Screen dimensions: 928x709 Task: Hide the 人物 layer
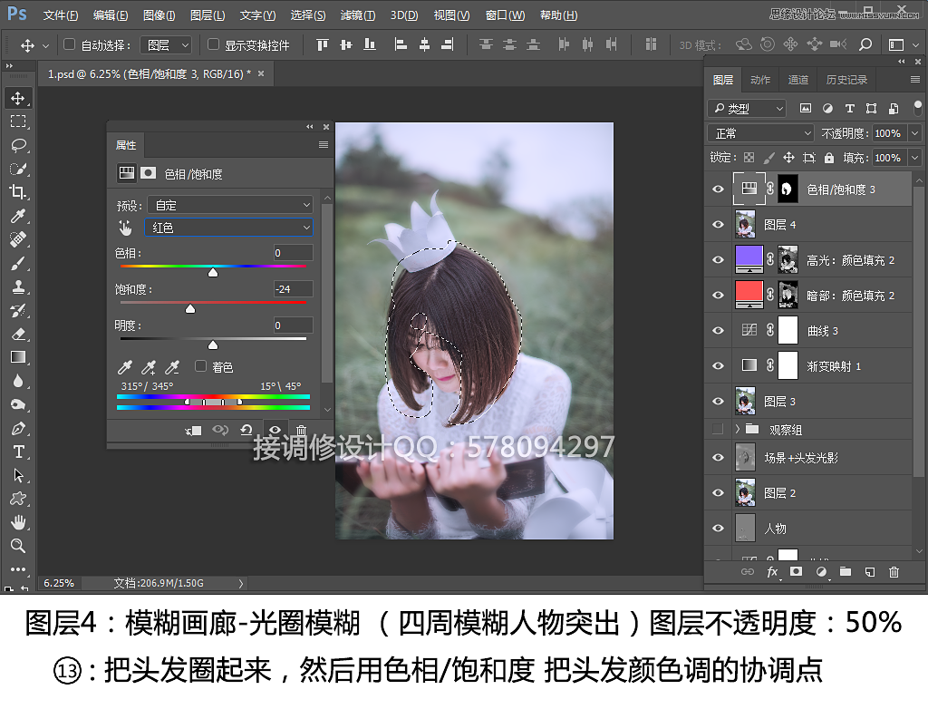pyautogui.click(x=718, y=528)
